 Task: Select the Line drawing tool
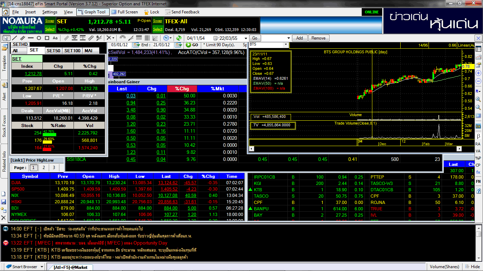pos(14,38)
